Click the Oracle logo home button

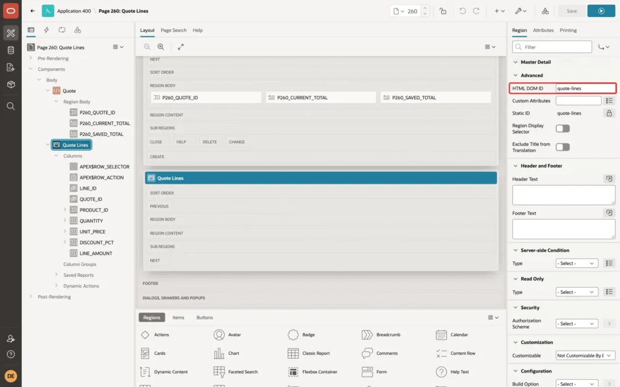coord(11,11)
